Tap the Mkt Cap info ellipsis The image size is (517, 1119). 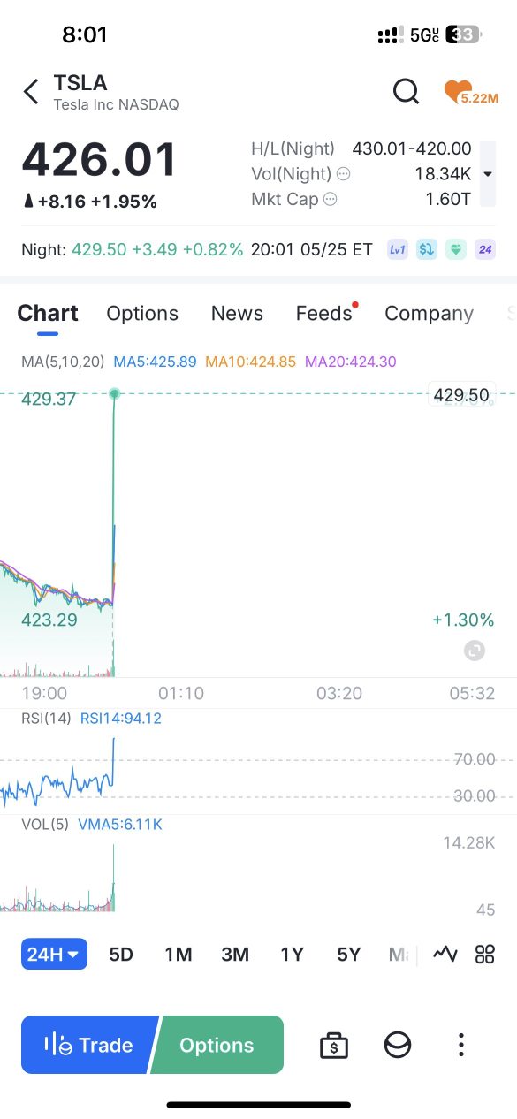click(331, 199)
